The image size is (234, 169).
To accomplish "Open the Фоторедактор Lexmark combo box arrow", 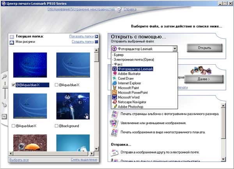I will tap(175, 49).
